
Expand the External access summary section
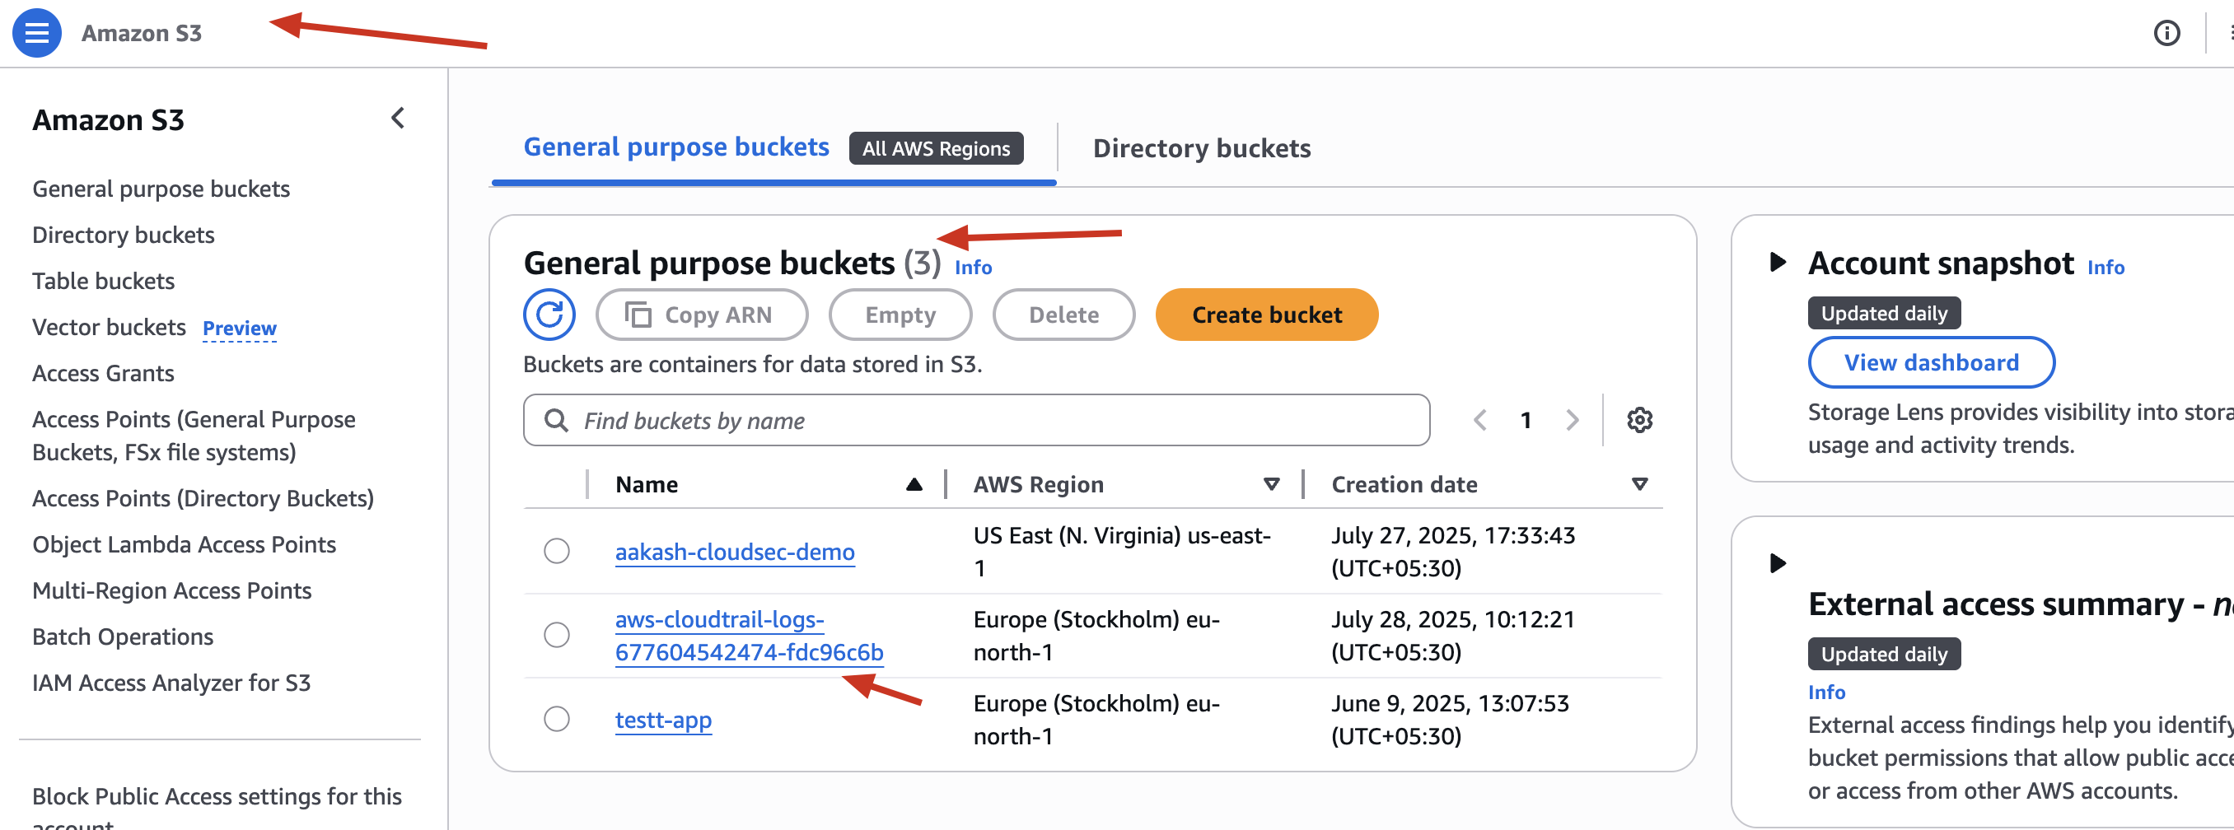[x=1777, y=563]
